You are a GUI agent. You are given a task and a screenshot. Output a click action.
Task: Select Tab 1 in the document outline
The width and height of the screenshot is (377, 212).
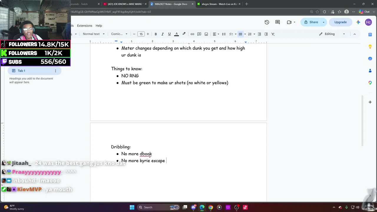(x=35, y=71)
